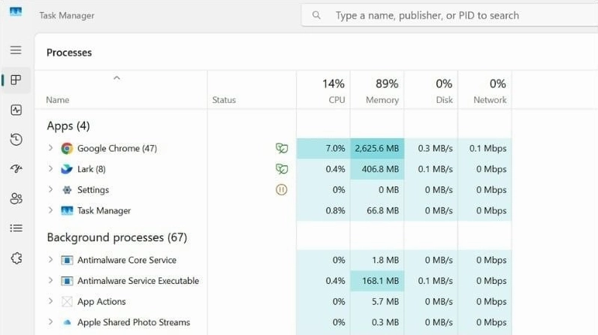Sort by the Status column header

coord(224,100)
